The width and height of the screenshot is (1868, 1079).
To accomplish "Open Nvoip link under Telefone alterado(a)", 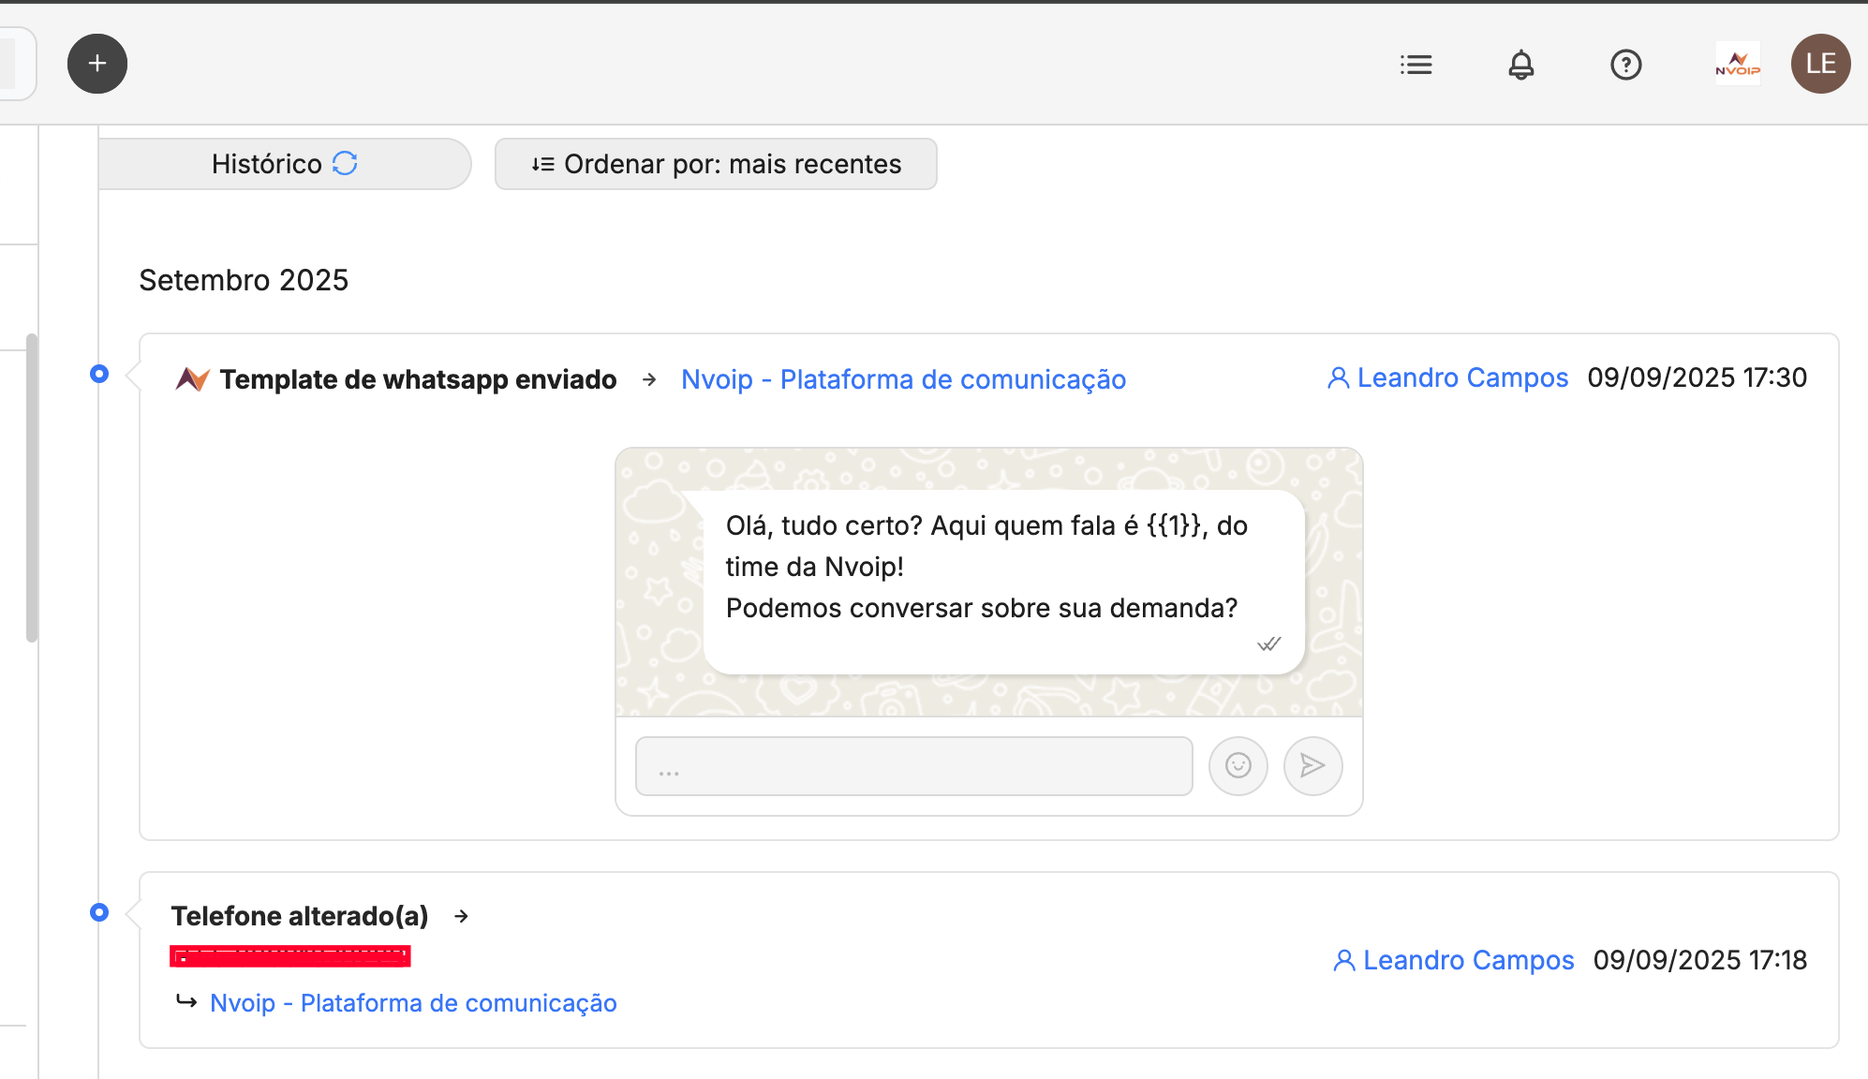I will [413, 1003].
